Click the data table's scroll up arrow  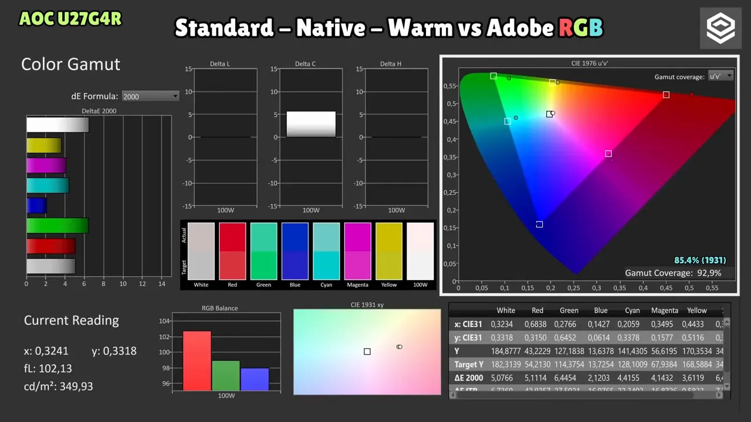tap(726, 321)
